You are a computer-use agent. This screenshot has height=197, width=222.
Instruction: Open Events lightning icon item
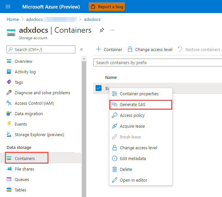20,124
